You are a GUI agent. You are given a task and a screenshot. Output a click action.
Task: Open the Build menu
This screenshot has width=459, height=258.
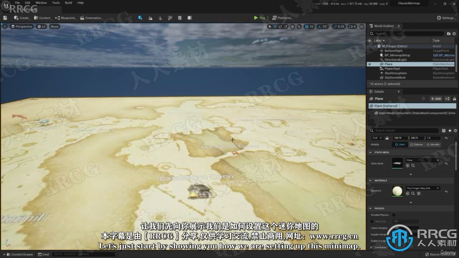pos(68,3)
